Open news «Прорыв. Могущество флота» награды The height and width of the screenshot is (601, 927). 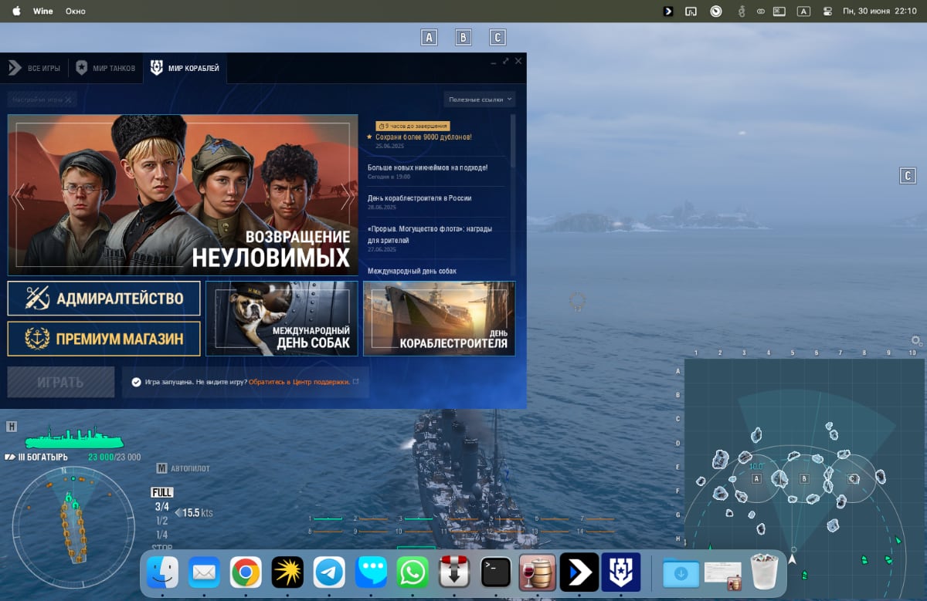pyautogui.click(x=430, y=235)
